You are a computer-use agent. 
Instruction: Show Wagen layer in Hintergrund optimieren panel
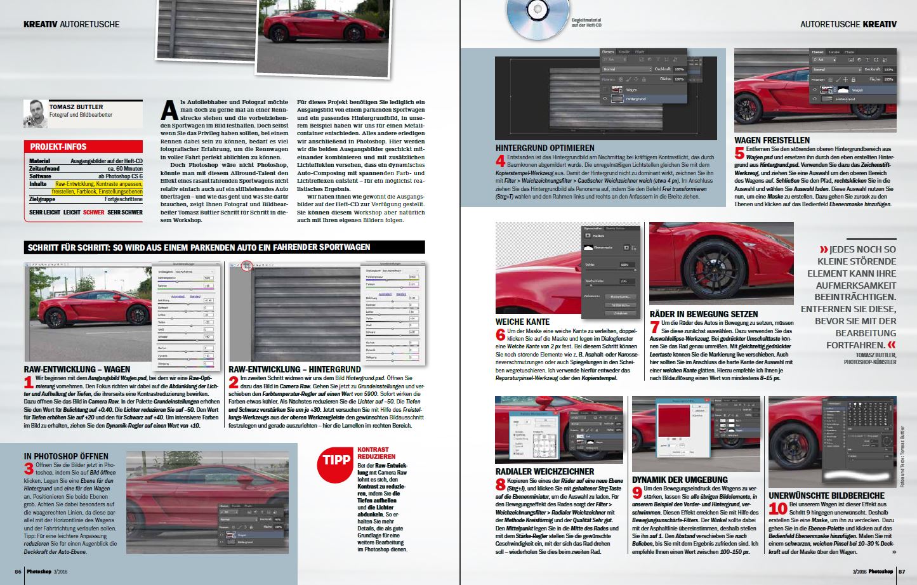(x=605, y=89)
